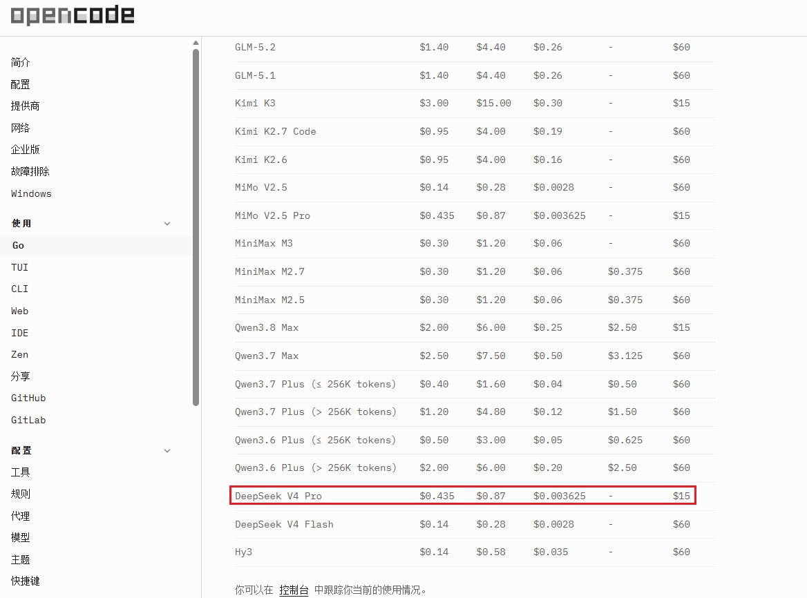Open the Zen sidebar page

tap(19, 355)
